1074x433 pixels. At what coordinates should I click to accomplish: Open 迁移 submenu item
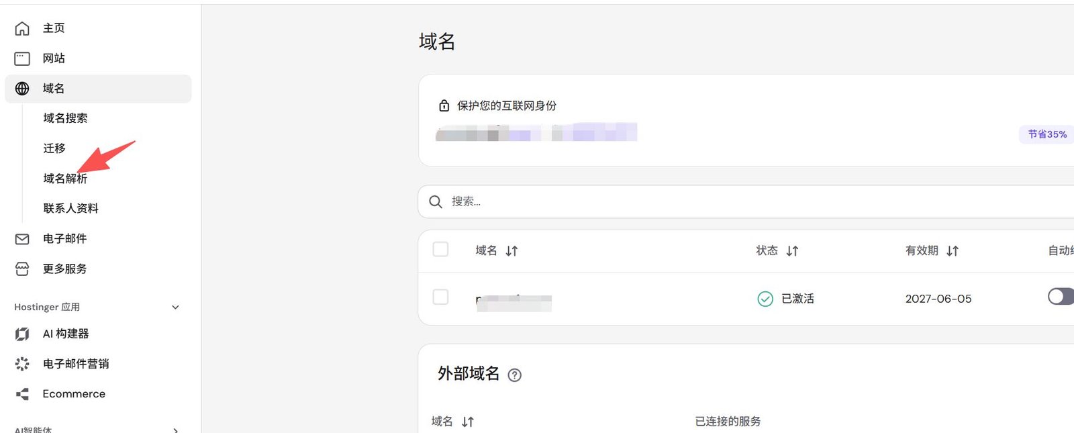point(54,148)
